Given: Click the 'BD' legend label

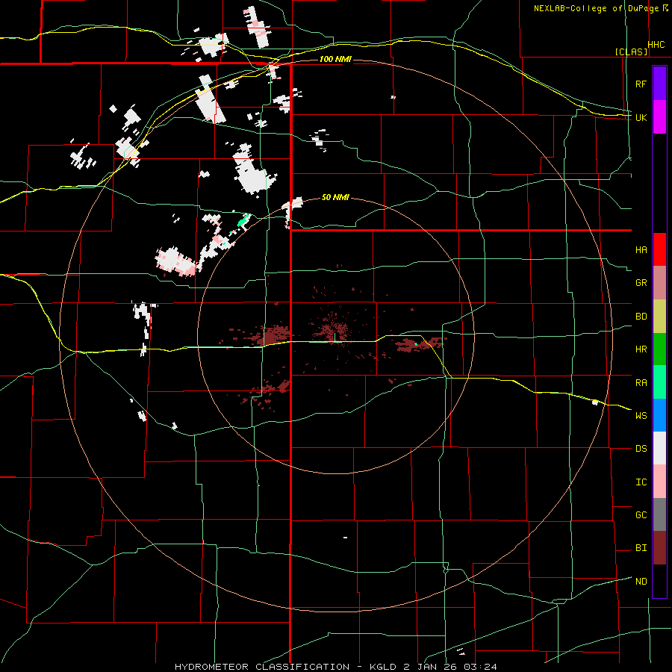Looking at the screenshot, I should (x=641, y=317).
